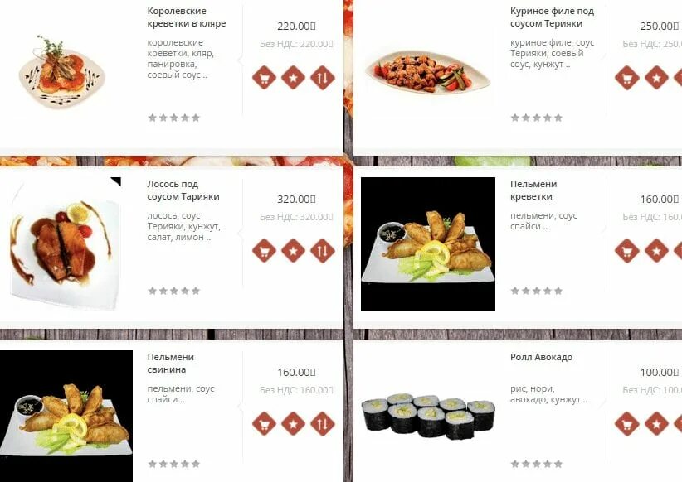Favorite the Пельмени креветки dish
The image size is (682, 482).
point(656,251)
